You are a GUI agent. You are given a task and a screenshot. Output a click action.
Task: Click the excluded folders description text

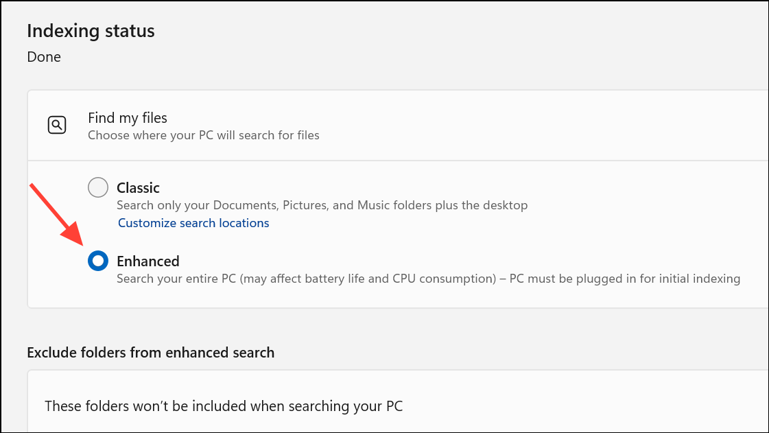tap(222, 406)
